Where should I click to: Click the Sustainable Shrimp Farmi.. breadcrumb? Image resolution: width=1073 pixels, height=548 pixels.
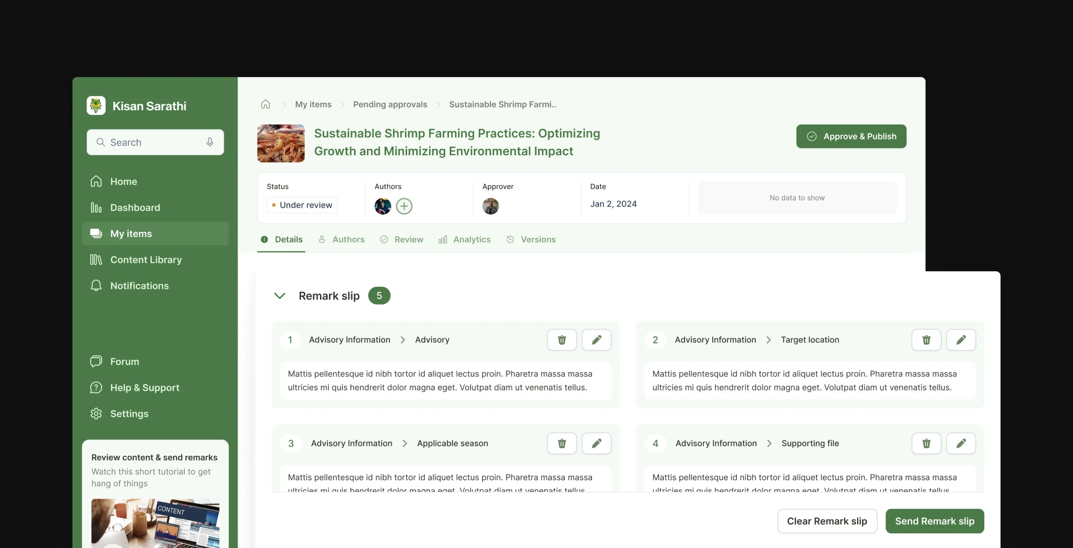502,104
